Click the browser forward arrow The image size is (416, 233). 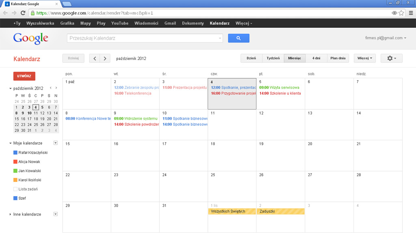[14, 13]
